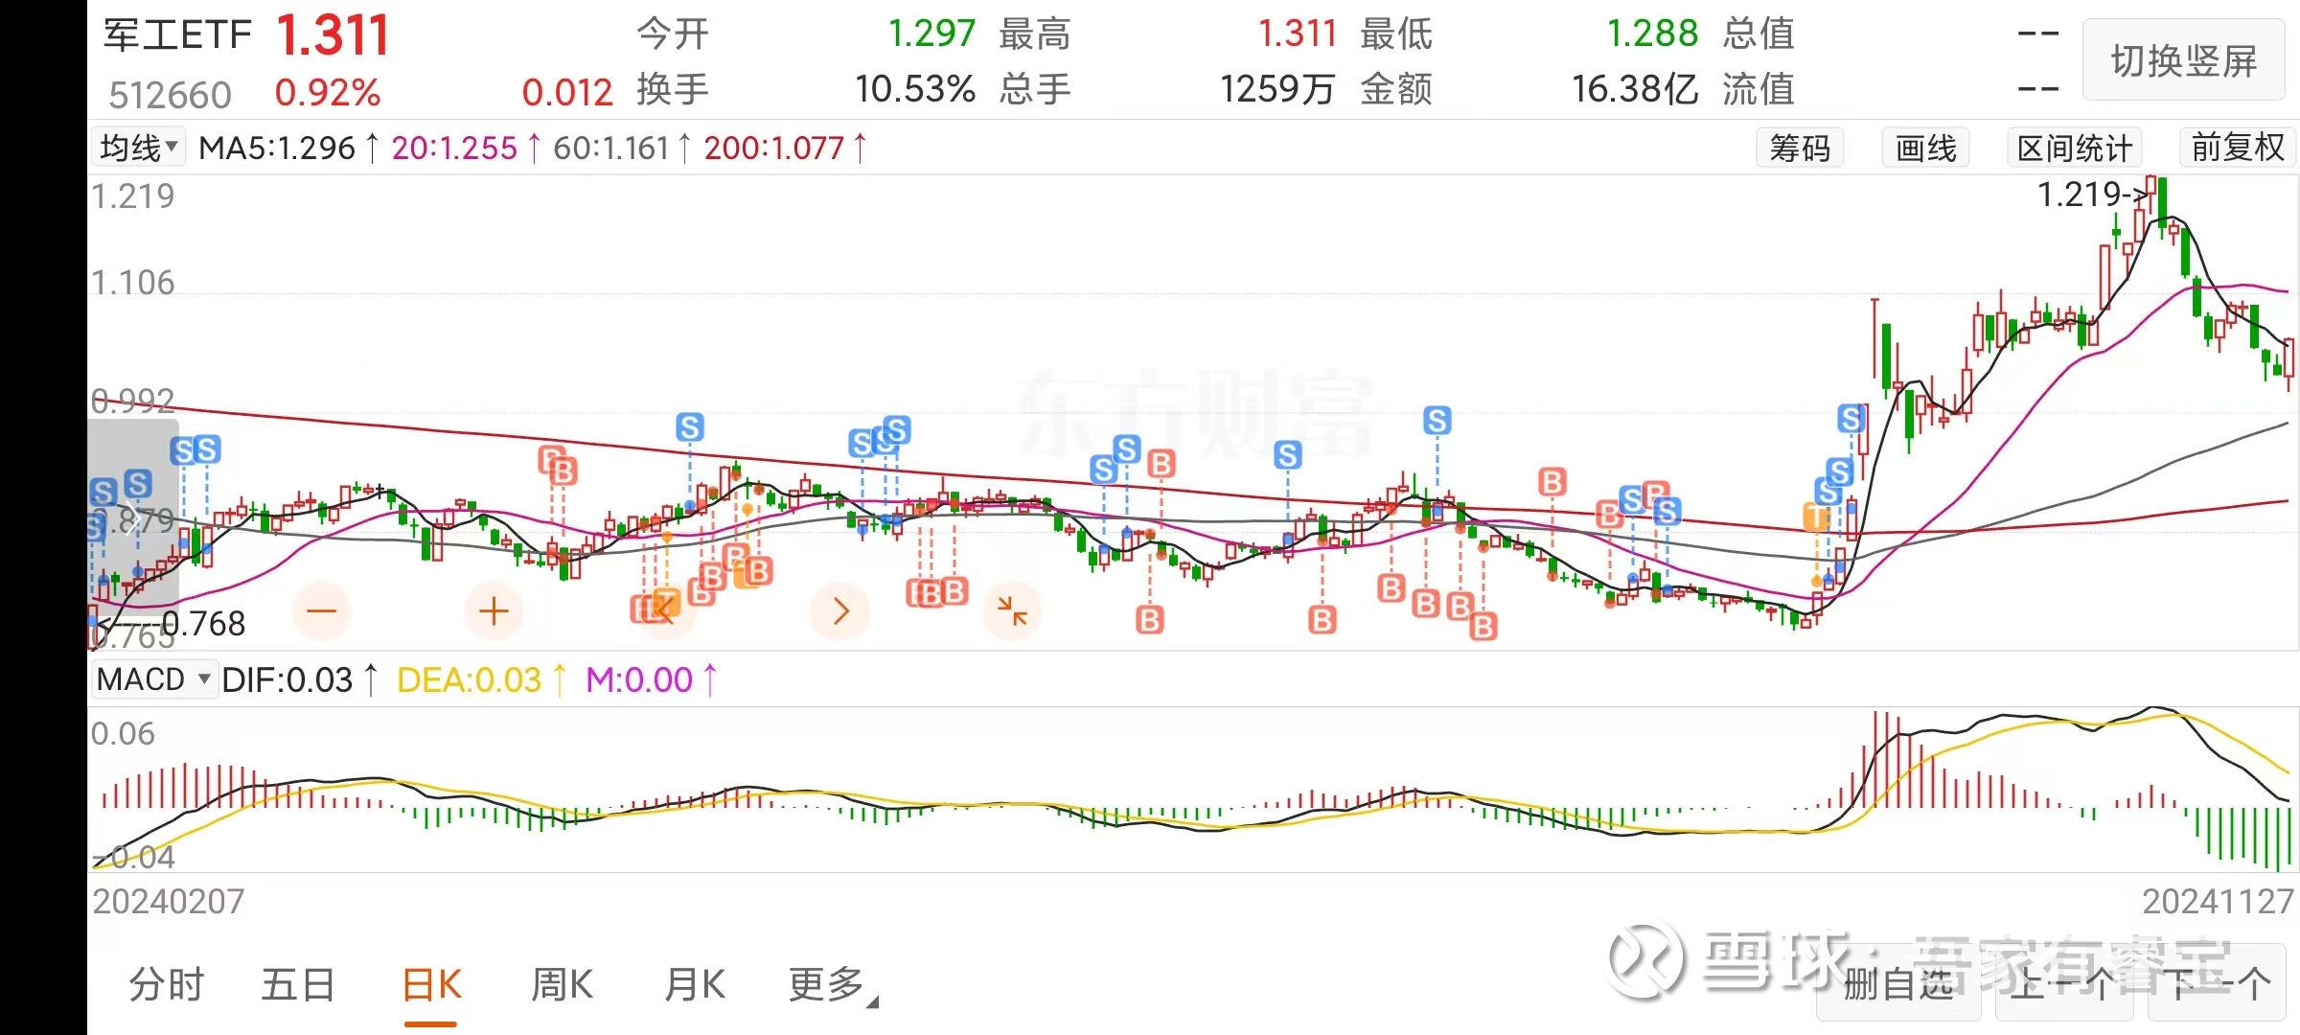
Task: Open the MACD indicator dropdown
Action: pyautogui.click(x=153, y=679)
